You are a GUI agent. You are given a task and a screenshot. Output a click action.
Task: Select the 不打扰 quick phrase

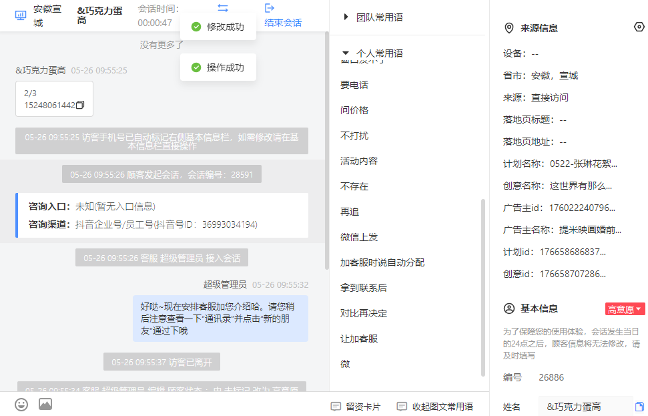pyautogui.click(x=354, y=136)
